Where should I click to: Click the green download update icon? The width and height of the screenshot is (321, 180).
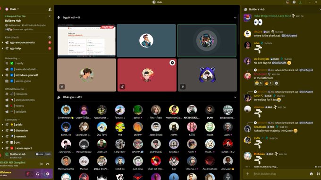point(300,2)
